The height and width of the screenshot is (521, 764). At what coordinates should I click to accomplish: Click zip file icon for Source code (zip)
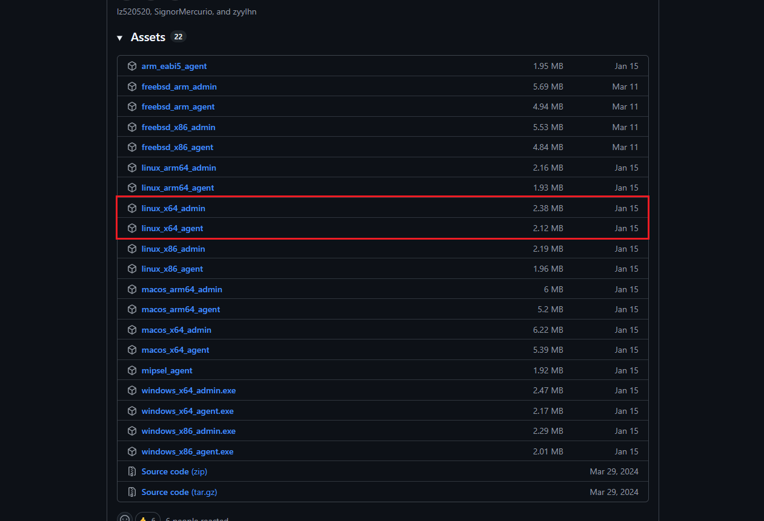coord(132,471)
